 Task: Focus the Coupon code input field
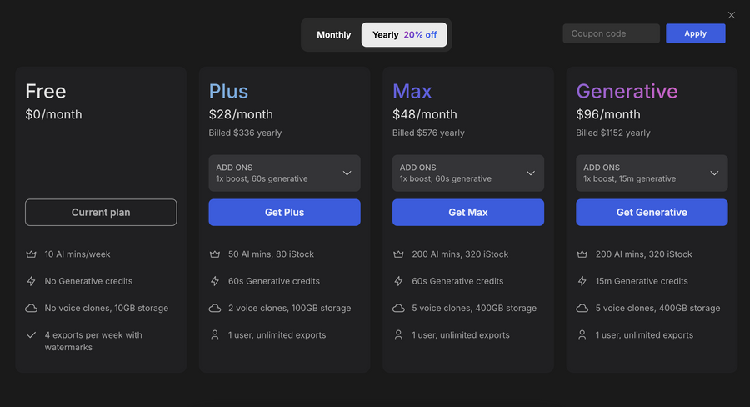pos(611,33)
